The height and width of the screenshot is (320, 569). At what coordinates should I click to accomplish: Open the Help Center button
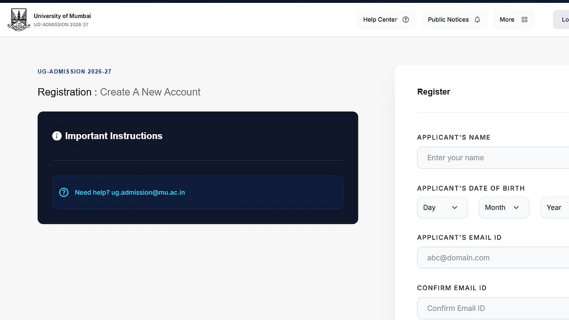point(386,19)
